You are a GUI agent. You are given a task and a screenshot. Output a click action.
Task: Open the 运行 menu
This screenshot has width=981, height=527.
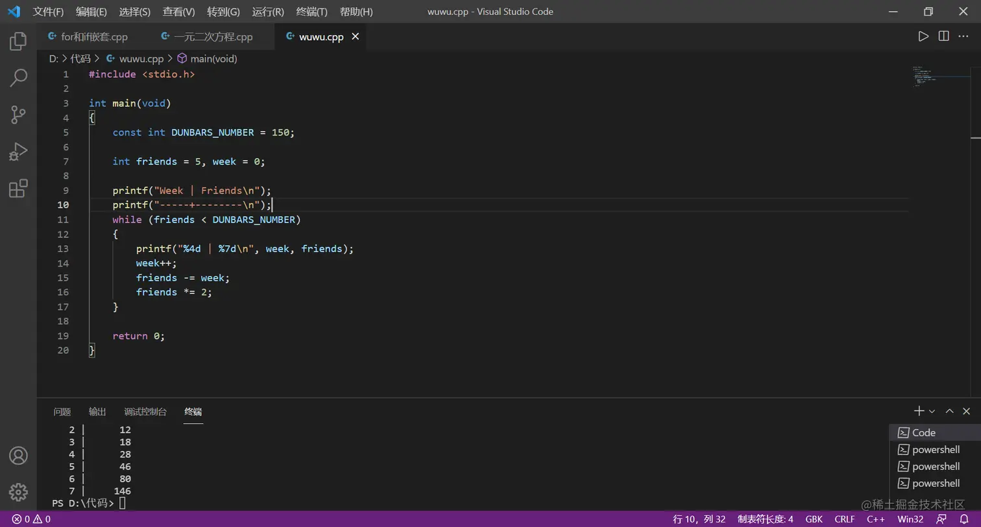pyautogui.click(x=267, y=11)
